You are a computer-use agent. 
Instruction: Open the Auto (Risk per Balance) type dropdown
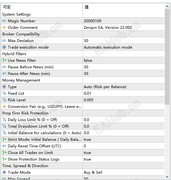click(123, 87)
